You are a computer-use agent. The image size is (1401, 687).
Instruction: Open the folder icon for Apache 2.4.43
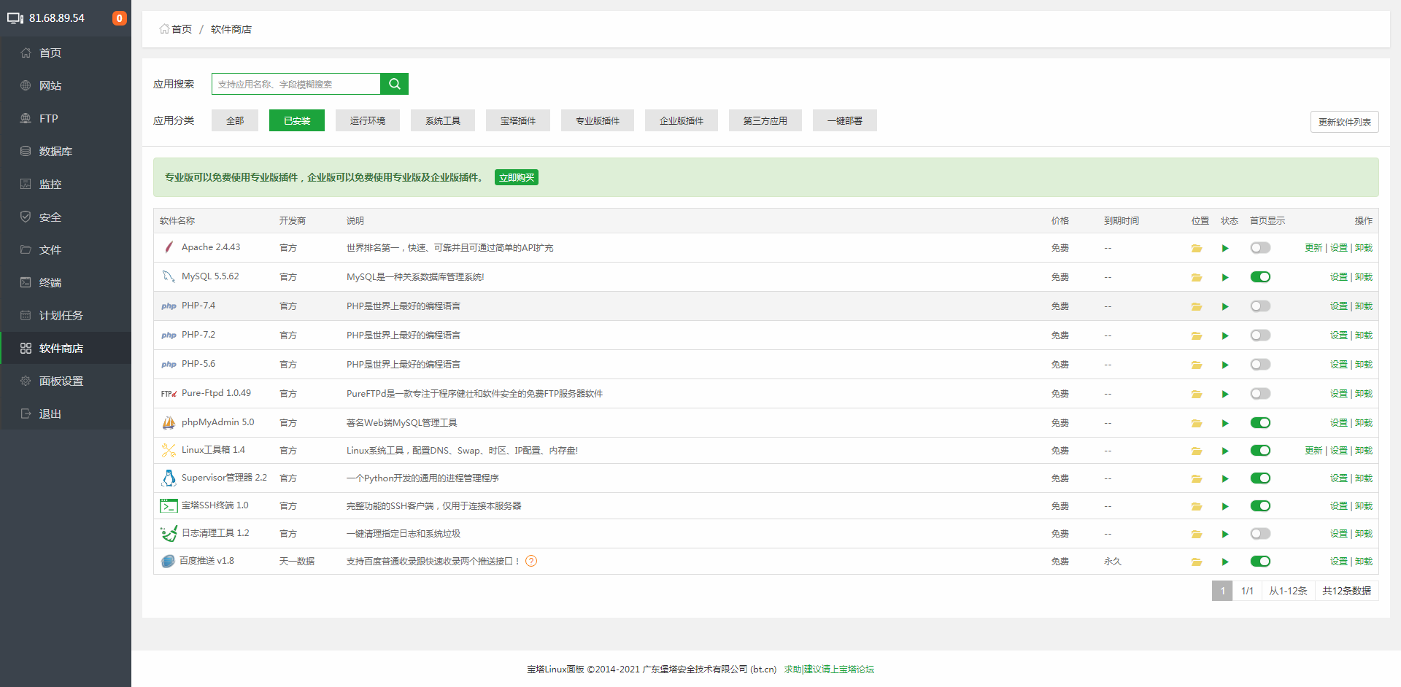tap(1197, 249)
